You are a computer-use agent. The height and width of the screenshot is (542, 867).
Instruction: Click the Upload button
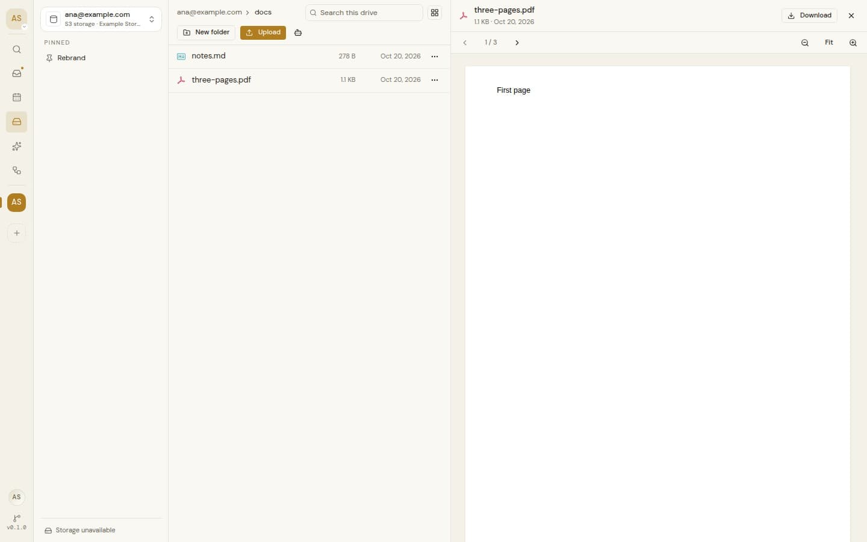pos(263,33)
